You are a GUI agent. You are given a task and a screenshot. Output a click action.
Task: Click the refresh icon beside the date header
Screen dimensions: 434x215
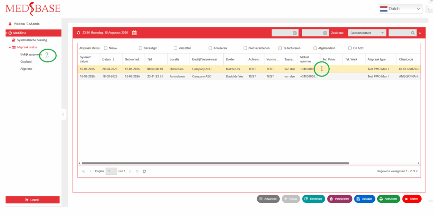(78, 33)
